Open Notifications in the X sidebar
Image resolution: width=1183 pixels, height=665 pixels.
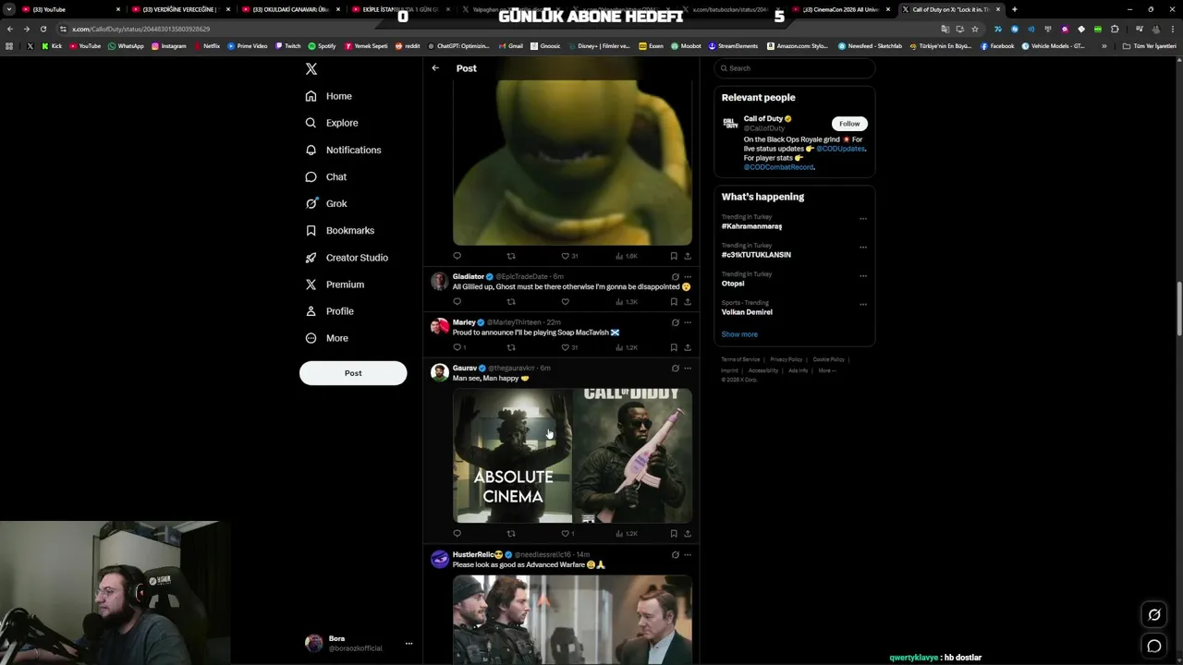(x=343, y=150)
